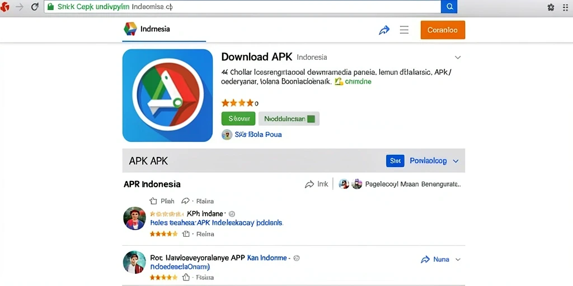Click info icon after Kan Indonme
Screen dimensions: 573x286
pyautogui.click(x=297, y=258)
